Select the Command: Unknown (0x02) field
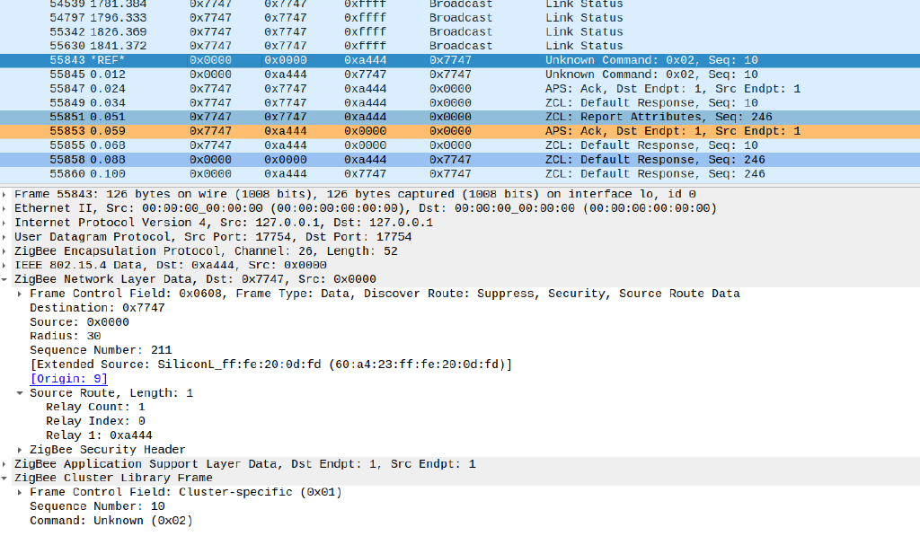This screenshot has height=536, width=920. point(117,520)
